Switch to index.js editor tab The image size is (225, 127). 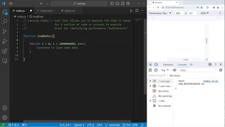click(20, 11)
